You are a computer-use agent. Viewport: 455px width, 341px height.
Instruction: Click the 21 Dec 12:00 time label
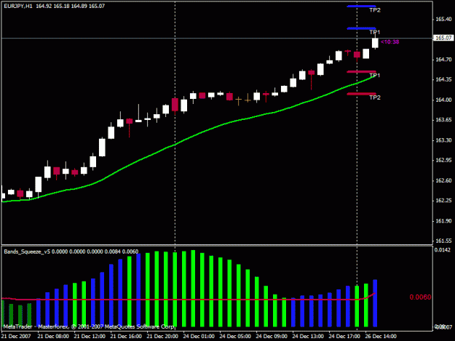(90, 336)
